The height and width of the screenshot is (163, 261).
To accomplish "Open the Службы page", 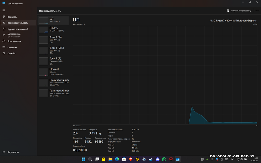I will [x=18, y=53].
